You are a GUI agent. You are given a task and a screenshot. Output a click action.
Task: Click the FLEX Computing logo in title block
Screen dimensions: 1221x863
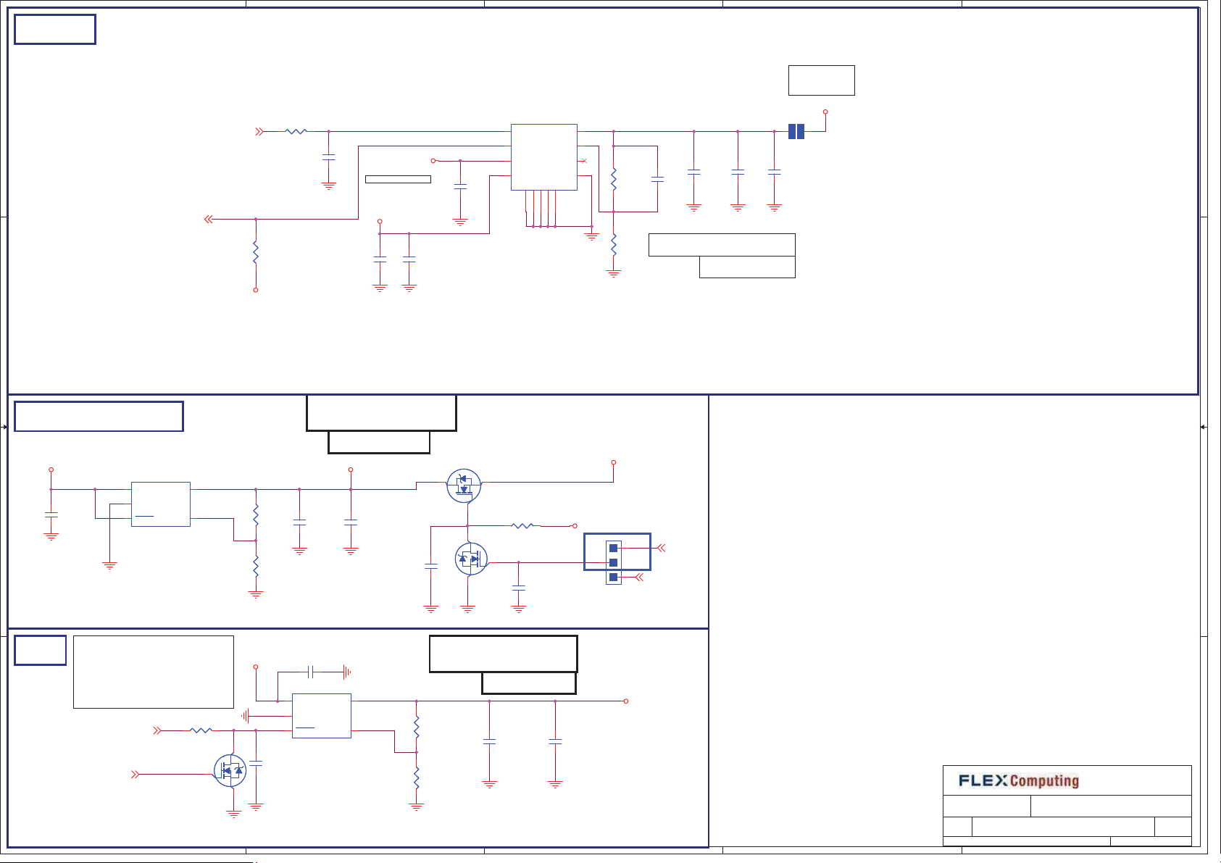click(1019, 780)
